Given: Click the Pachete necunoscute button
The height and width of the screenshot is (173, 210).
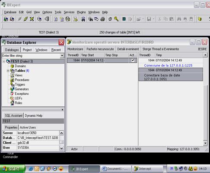Looking at the screenshot, I should (x=100, y=49).
